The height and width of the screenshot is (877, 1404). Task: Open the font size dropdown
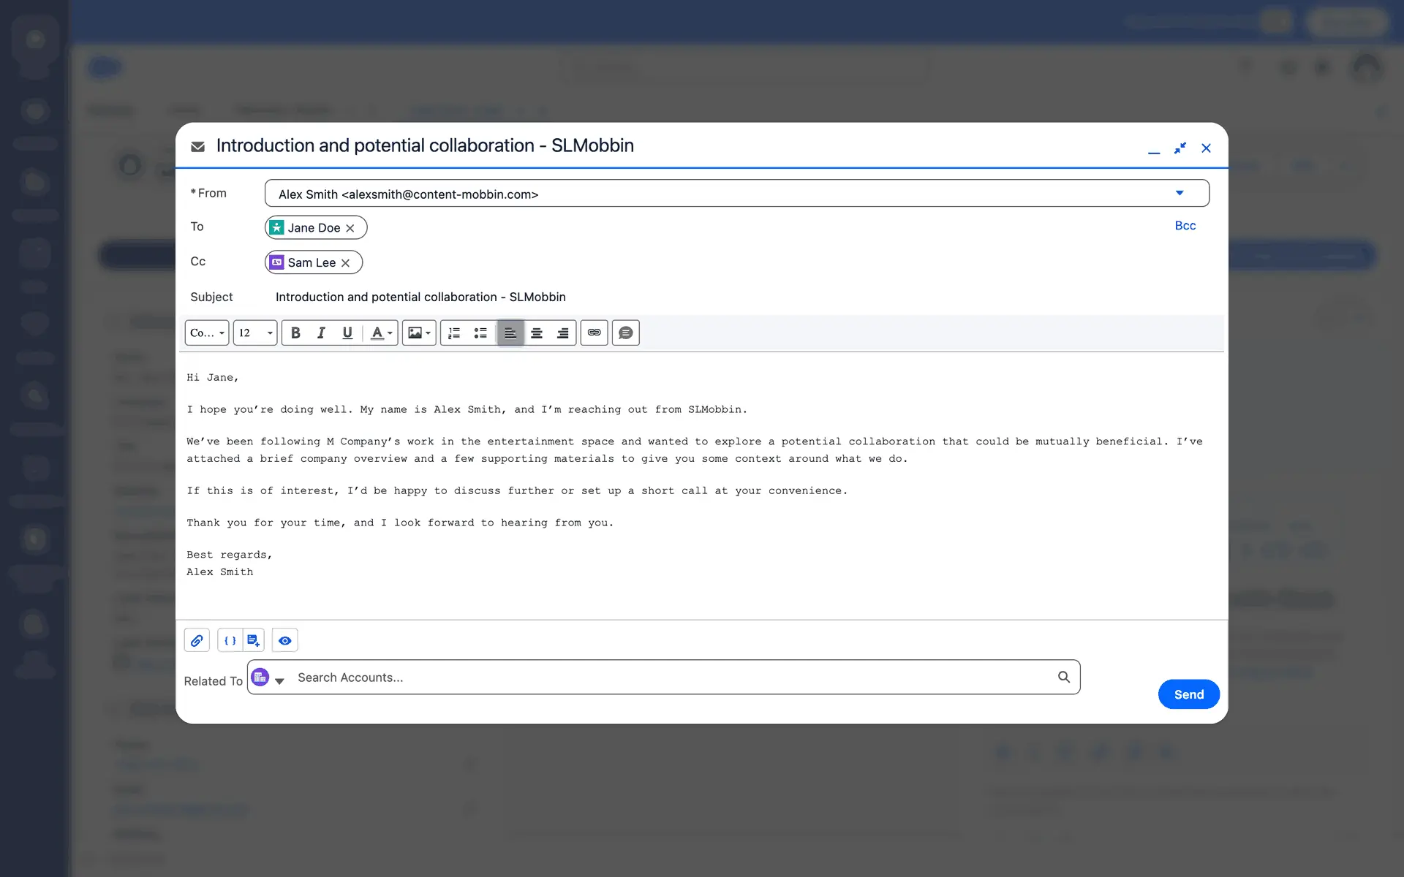tap(254, 333)
